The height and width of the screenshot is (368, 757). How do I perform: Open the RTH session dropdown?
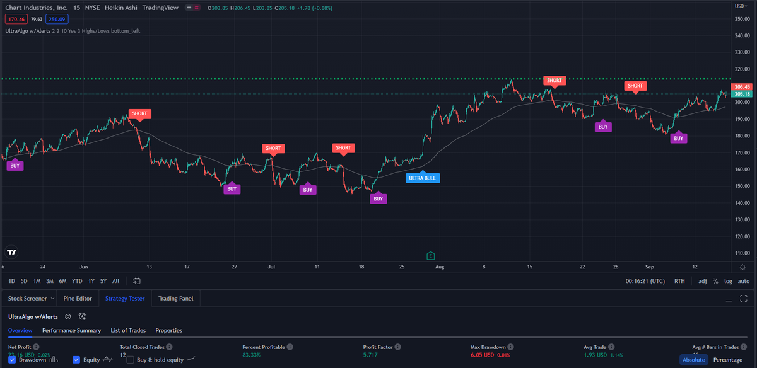coord(679,281)
